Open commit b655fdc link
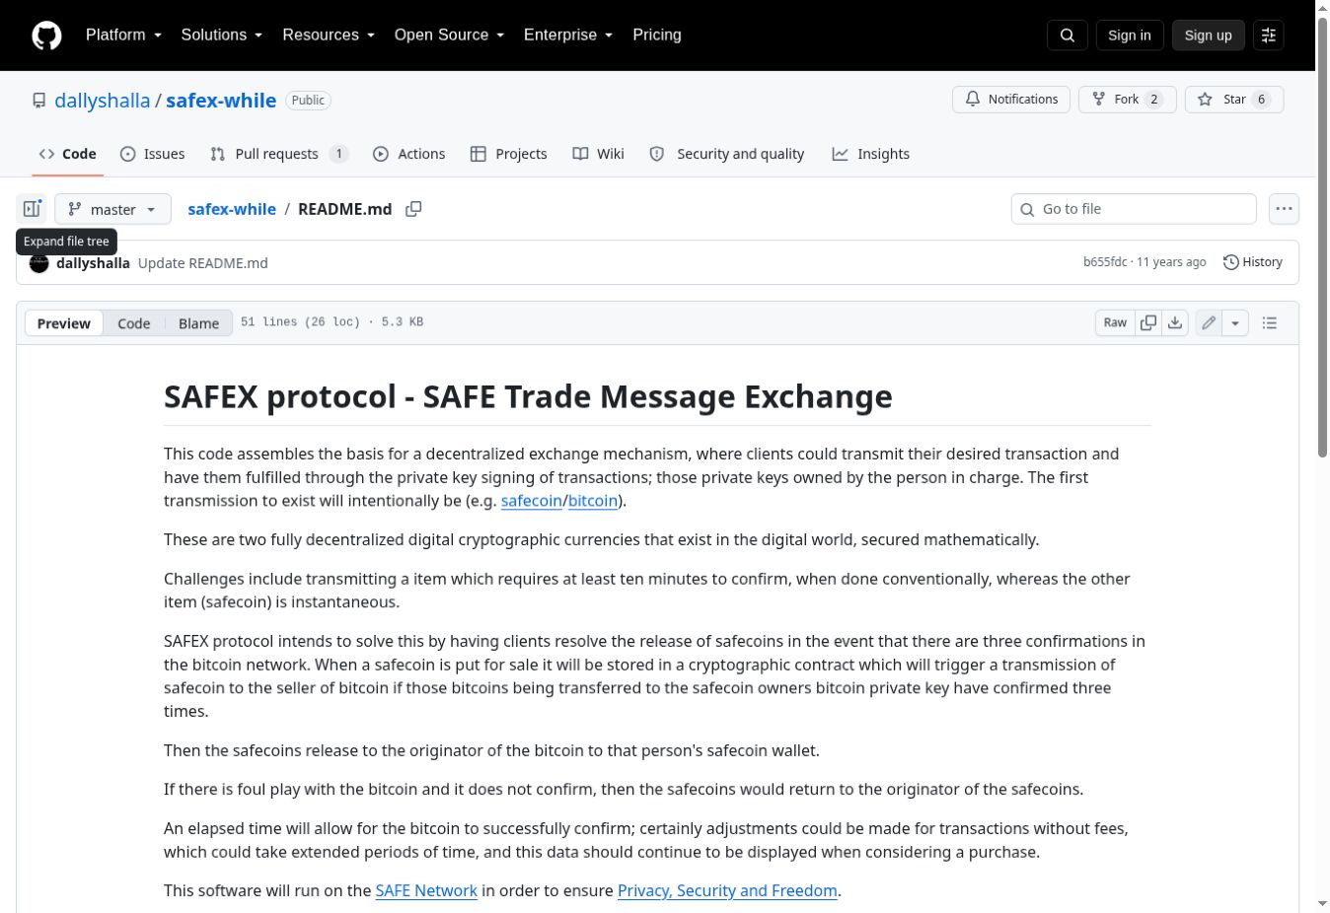 (1105, 262)
